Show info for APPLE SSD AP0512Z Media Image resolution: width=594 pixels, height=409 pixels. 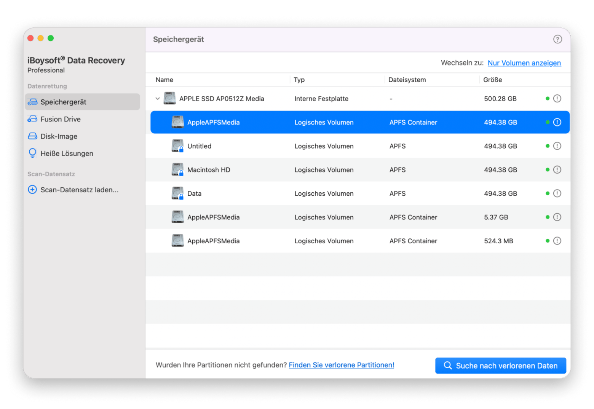pyautogui.click(x=557, y=99)
